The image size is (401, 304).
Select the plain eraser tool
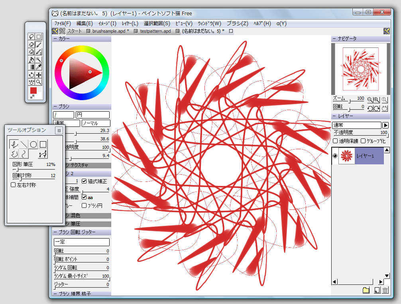point(31,45)
